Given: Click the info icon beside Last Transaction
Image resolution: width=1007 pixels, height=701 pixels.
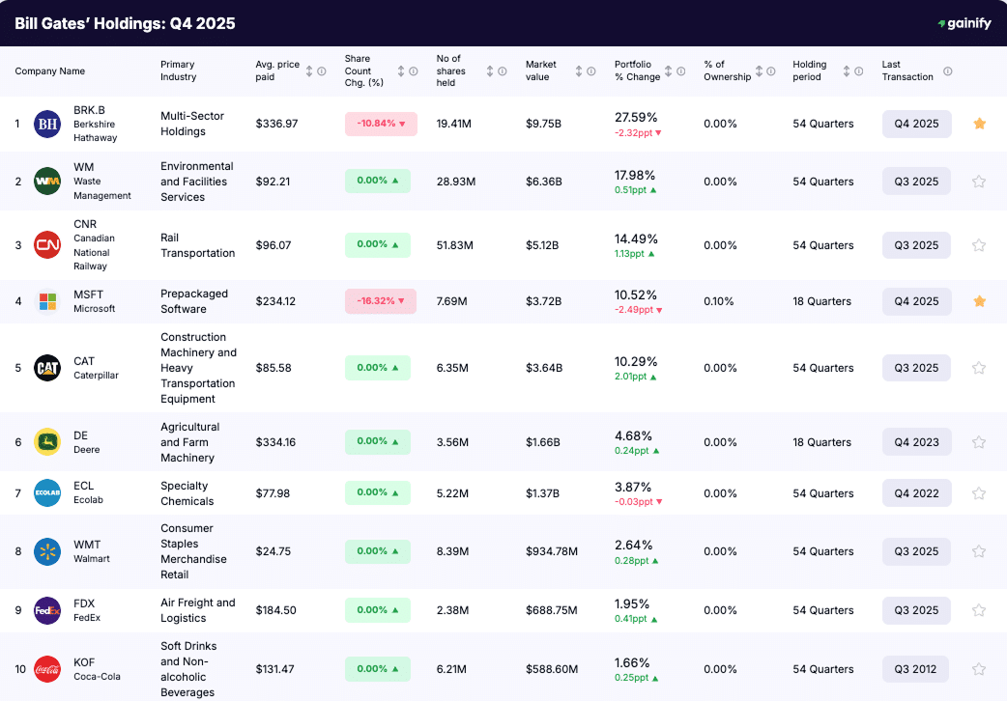Looking at the screenshot, I should click(948, 71).
